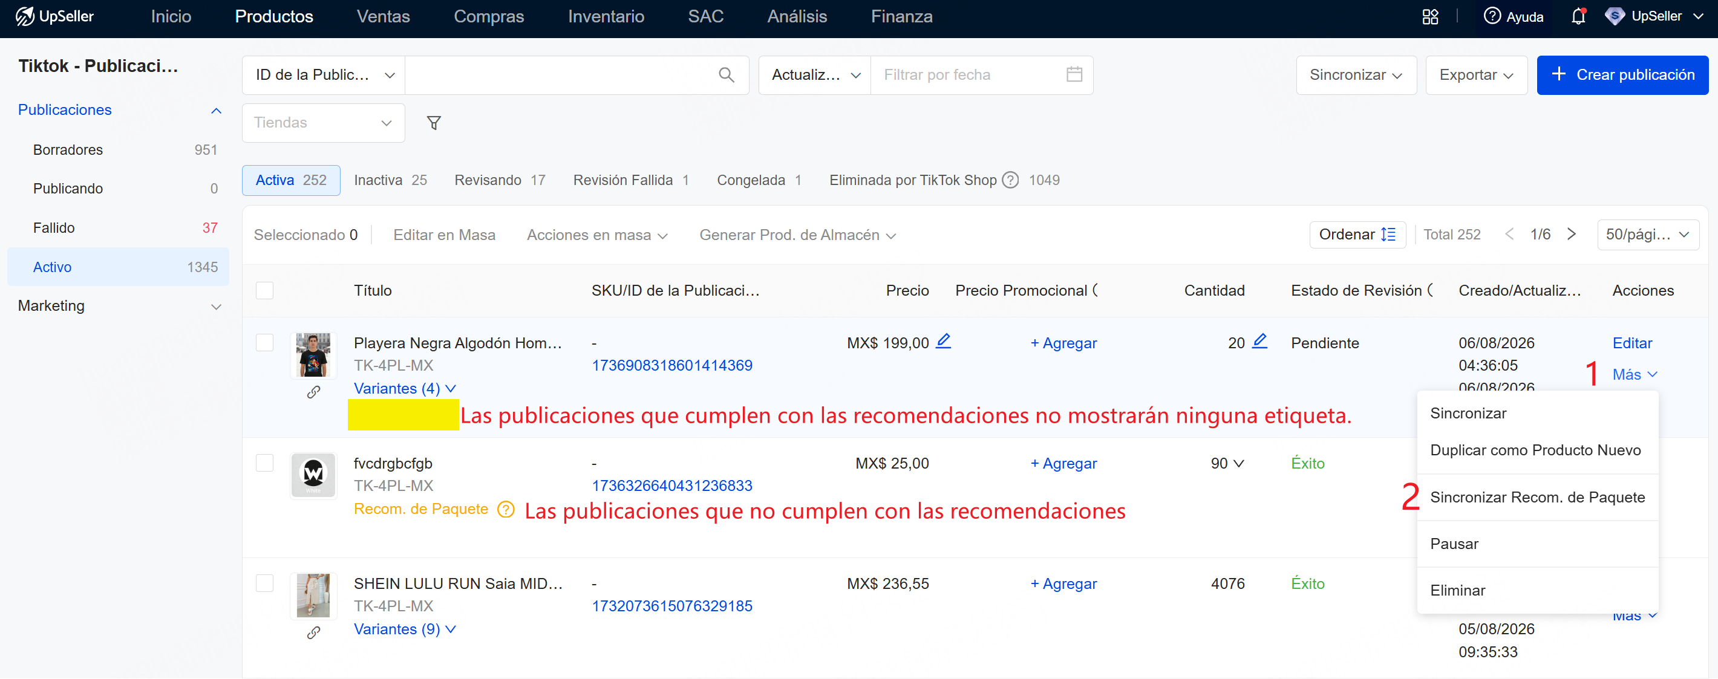Click the search magnifier icon

(727, 74)
